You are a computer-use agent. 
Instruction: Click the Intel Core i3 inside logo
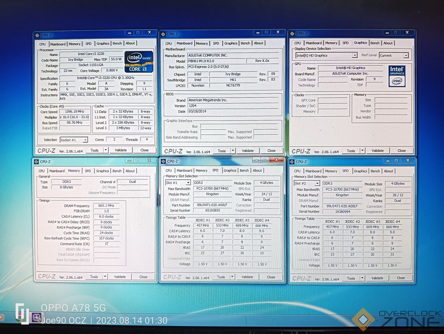coord(139,62)
